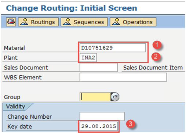This screenshot has width=186, height=133.
Task: Focus the Sales Document input field
Action: tap(99, 67)
